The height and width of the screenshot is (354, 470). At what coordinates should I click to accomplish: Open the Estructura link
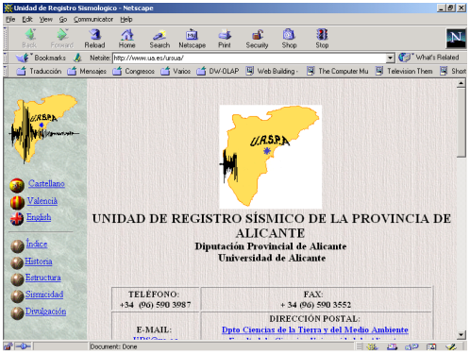(43, 278)
